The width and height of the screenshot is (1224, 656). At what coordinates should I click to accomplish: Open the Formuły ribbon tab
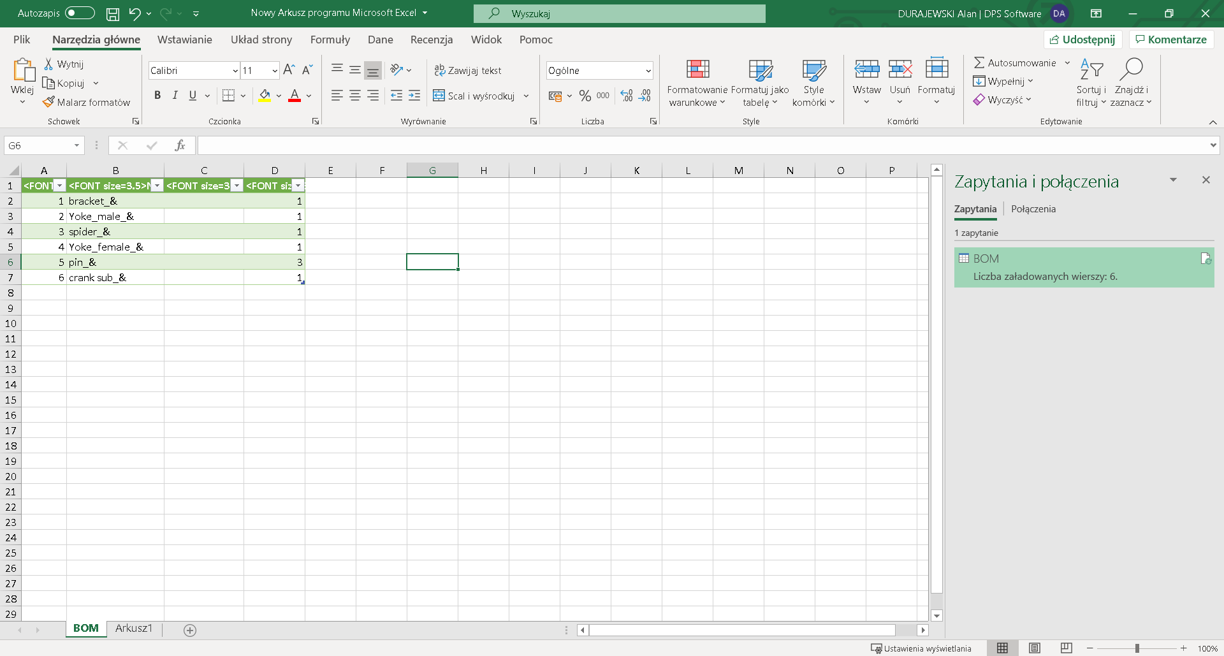coord(330,40)
